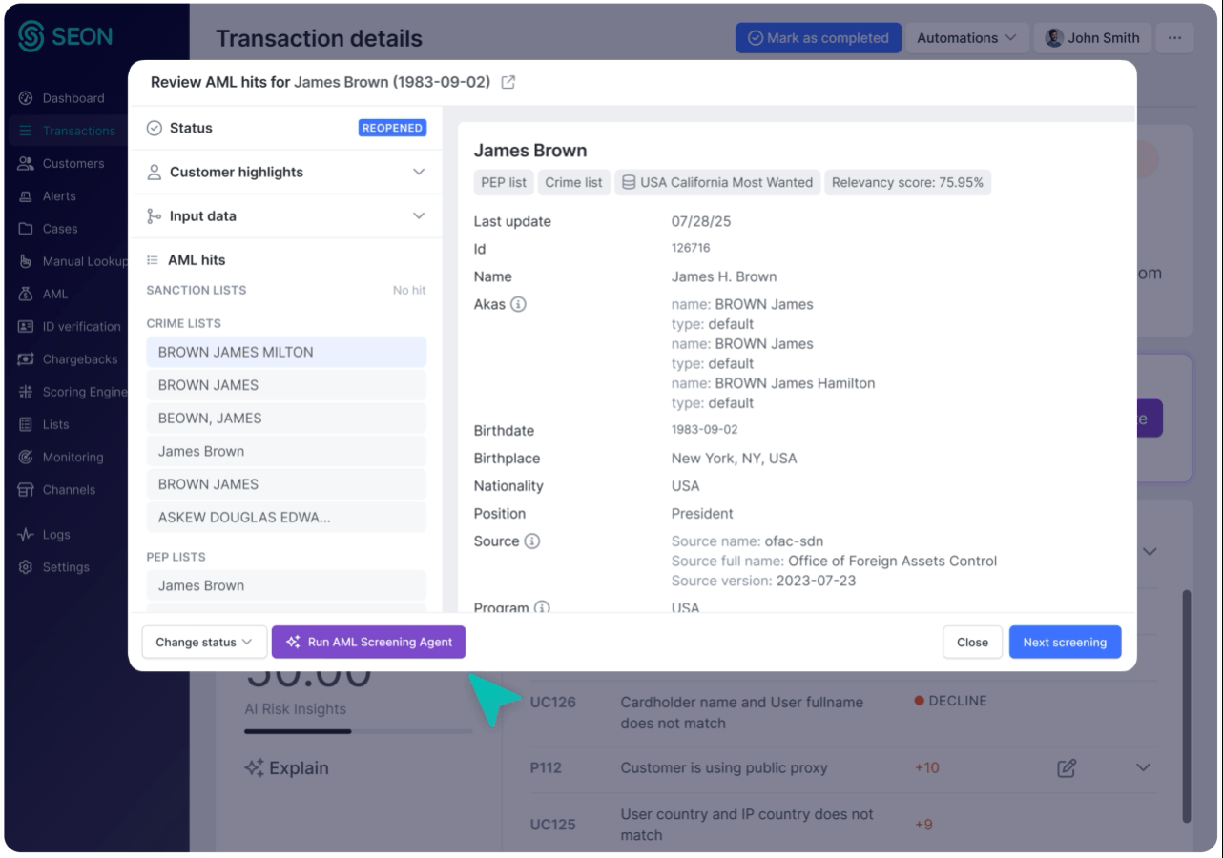
Task: Select BROWN JAMES MILTON crime list hit
Action: (x=286, y=353)
